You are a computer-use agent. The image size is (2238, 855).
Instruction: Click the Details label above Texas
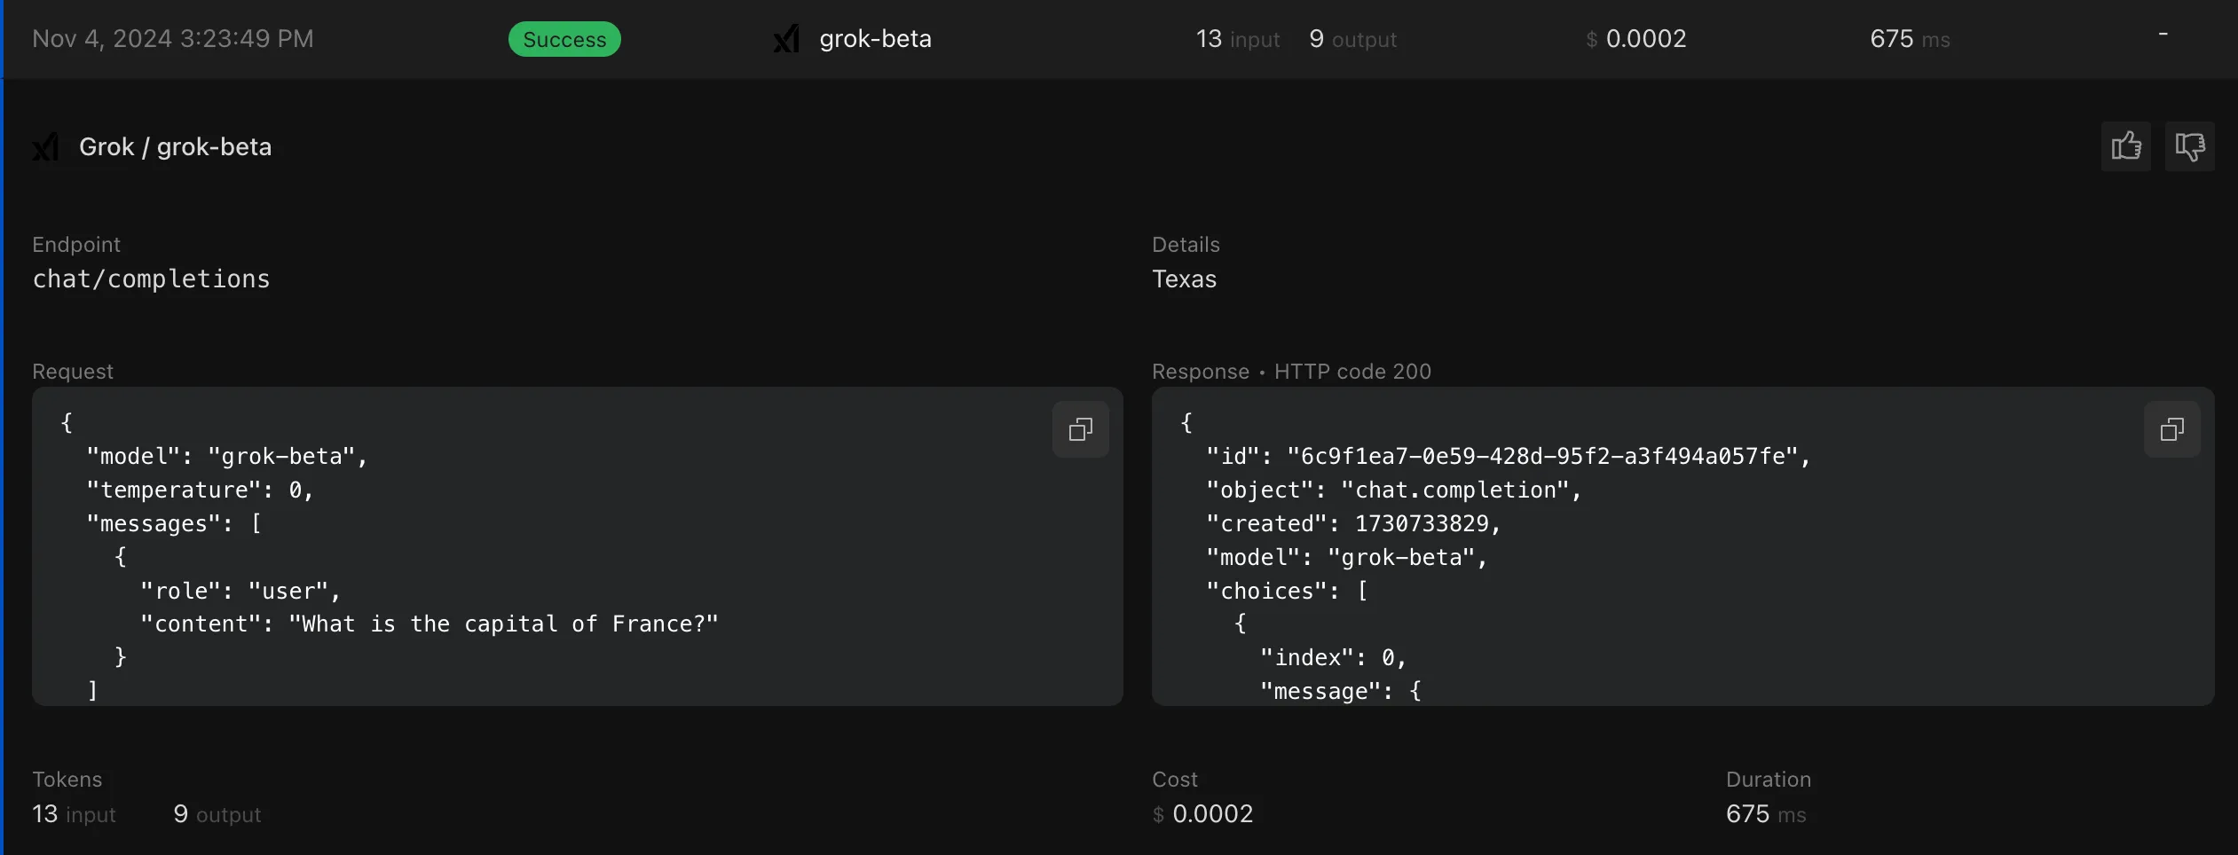pos(1185,244)
